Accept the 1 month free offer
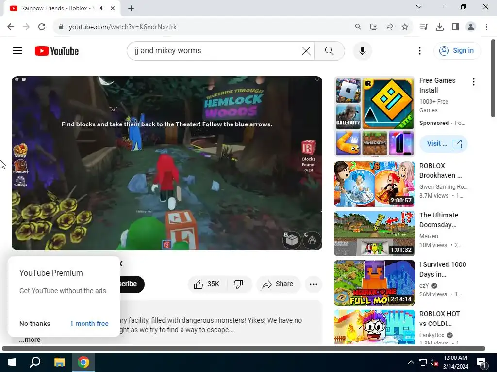Screen dimensions: 497x372 tap(89, 323)
